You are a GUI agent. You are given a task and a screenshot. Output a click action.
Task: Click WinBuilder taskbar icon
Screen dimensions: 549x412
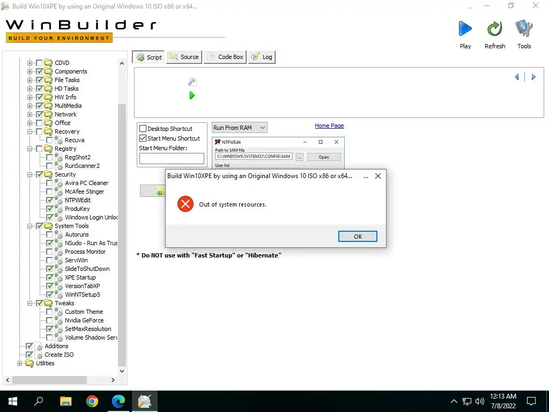[x=145, y=401]
